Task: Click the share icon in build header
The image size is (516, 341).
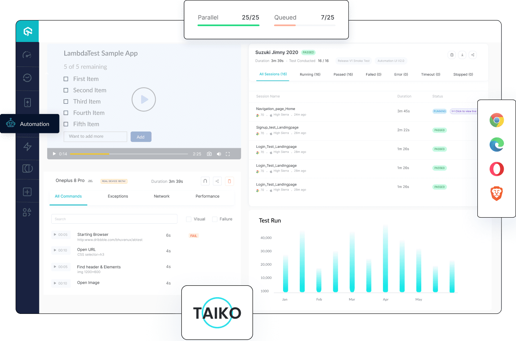Action: (473, 55)
